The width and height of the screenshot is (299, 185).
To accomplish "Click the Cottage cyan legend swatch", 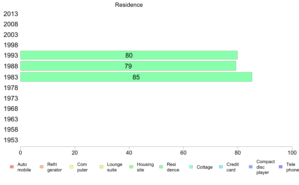I will tap(191, 167).
